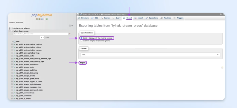Viewport: 237px width, 108px height.
Task: Click table icon of wp_yj2fdt_aiowps_audit_log
Action: (14, 70)
